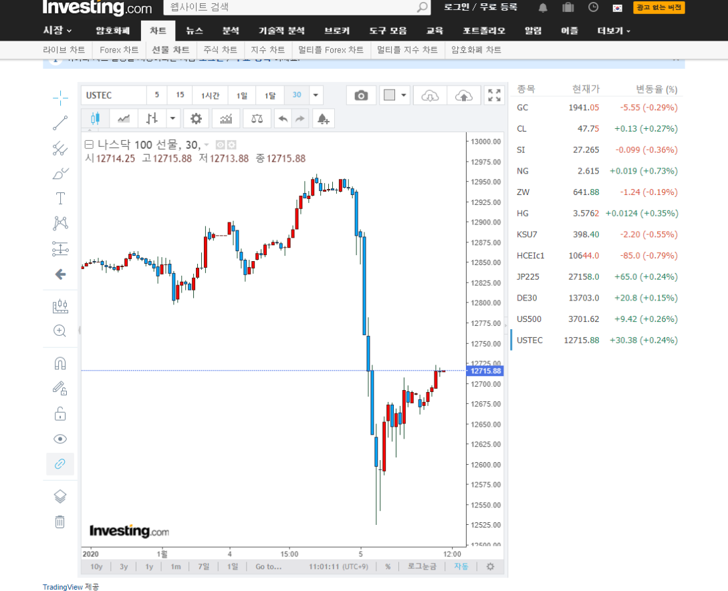Open Go to... date picker
The height and width of the screenshot is (591, 728).
[268, 566]
